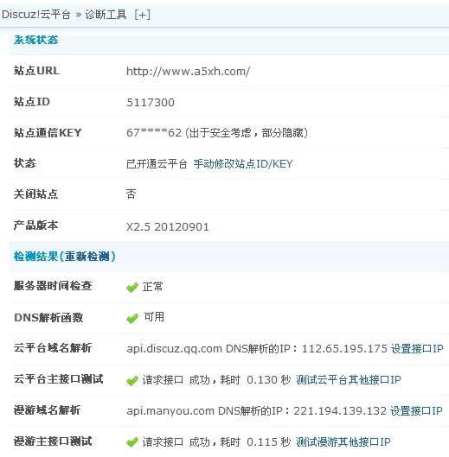Click 设置接口IP for api.discuz.qq.com
Viewport: 449px width, 457px height.
(417, 348)
